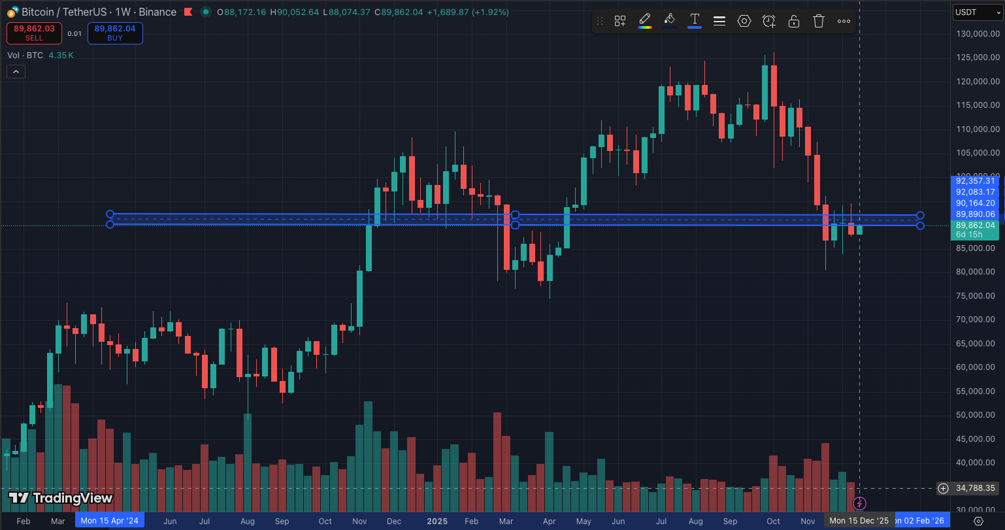Collapse the indicator legend with chevron

[x=16, y=72]
